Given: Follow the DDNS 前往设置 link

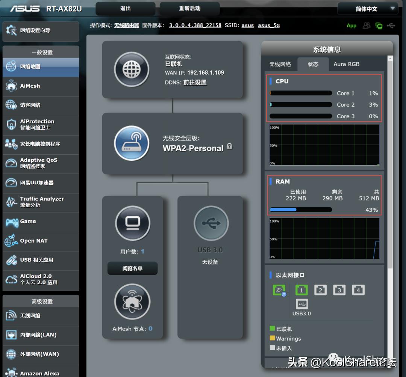Looking at the screenshot, I should click(195, 83).
